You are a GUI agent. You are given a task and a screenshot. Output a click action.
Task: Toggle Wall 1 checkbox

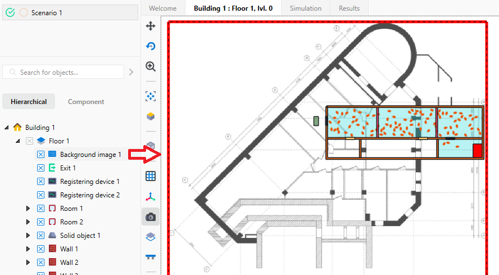pyautogui.click(x=40, y=249)
